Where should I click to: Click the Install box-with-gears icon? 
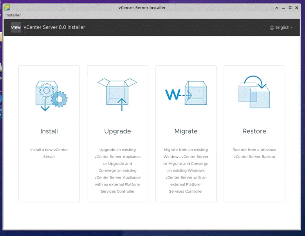pyautogui.click(x=52, y=96)
